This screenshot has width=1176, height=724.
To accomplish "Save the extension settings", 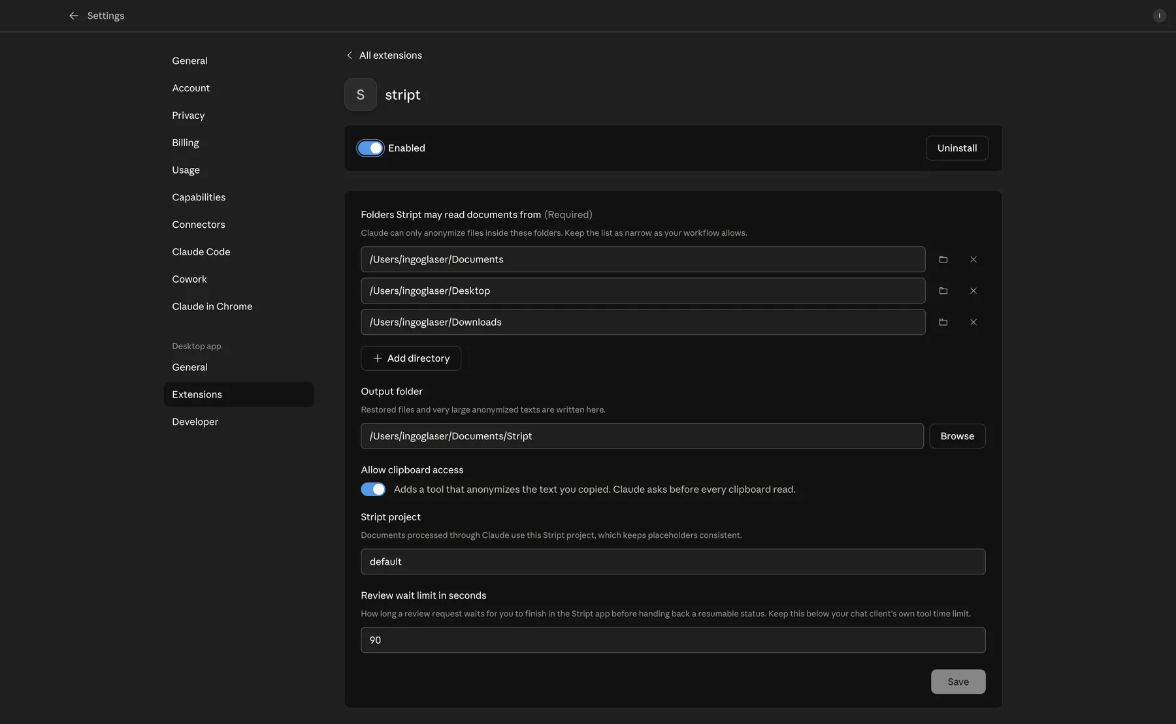I will point(958,682).
